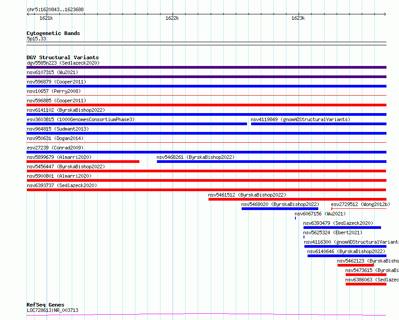Viewport: 399px width, 320px height.
Task: Click the nsv5462123 red variant bar
Action: pyautogui.click(x=356, y=265)
